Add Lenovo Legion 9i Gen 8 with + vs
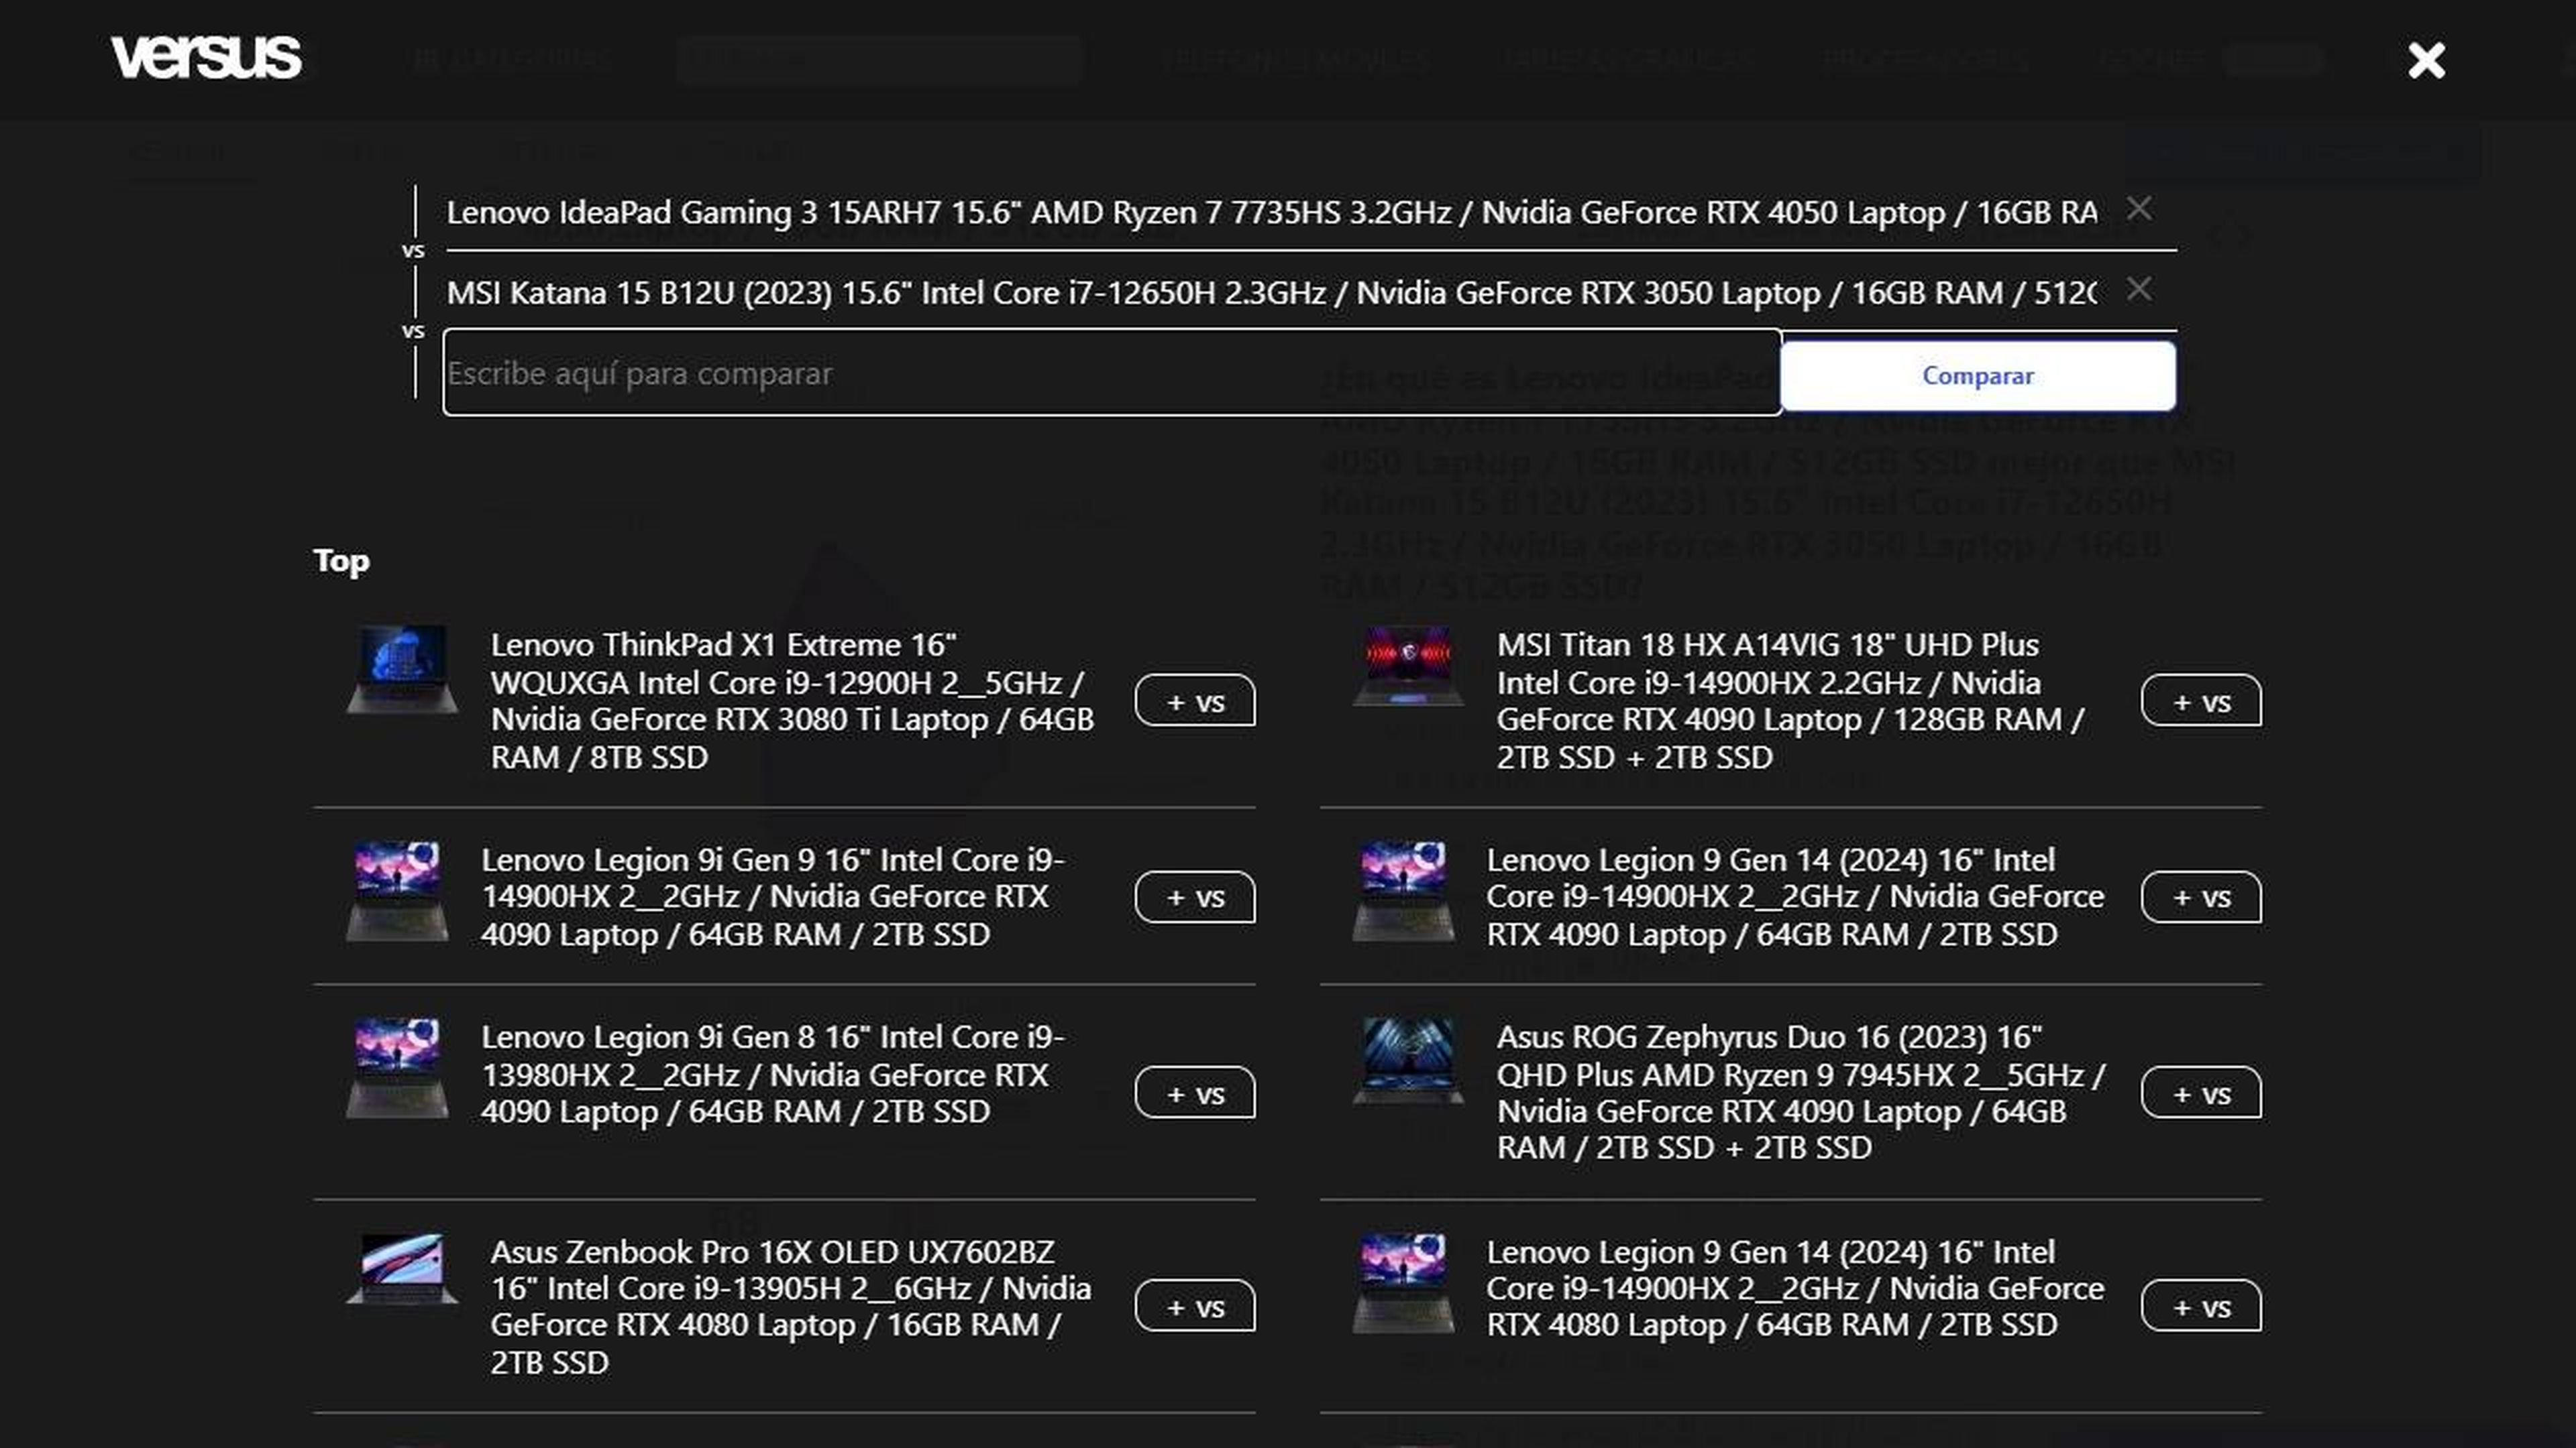Viewport: 2576px width, 1448px height. [x=1195, y=1093]
